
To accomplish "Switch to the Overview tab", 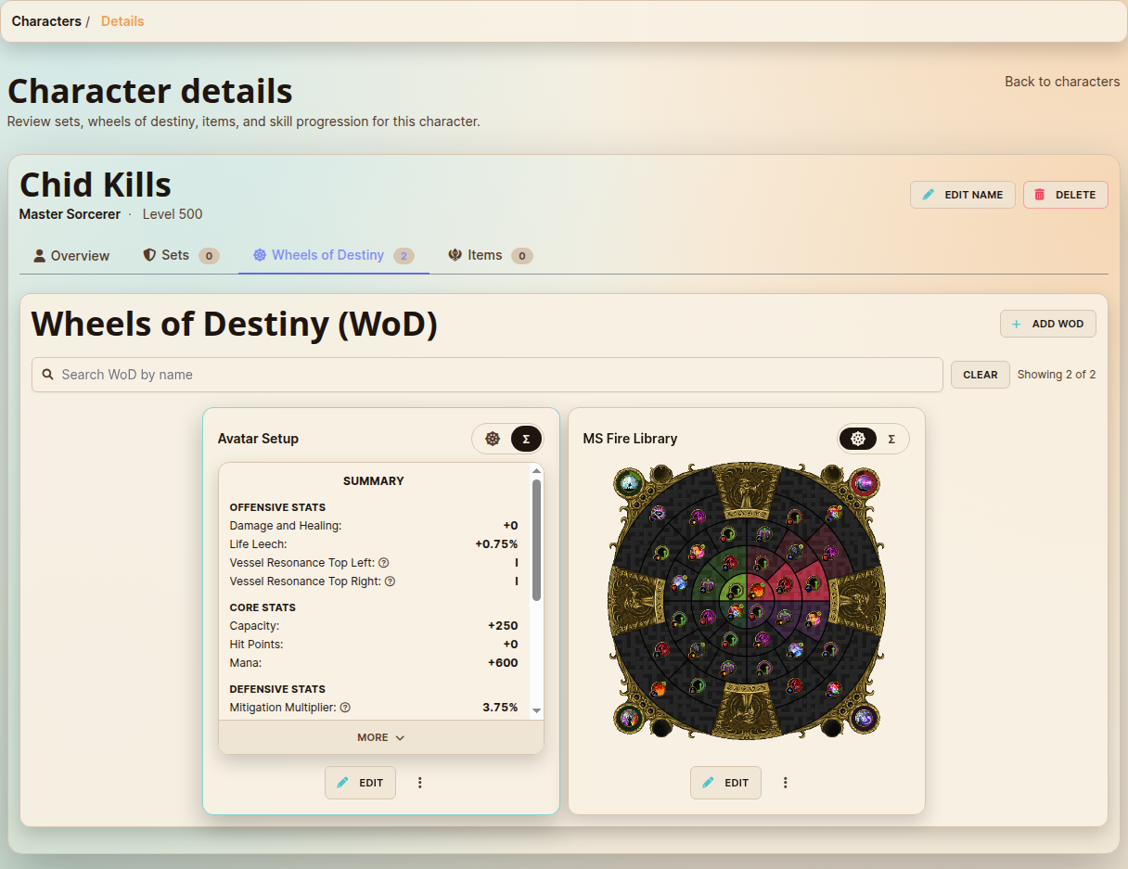I will 71,256.
